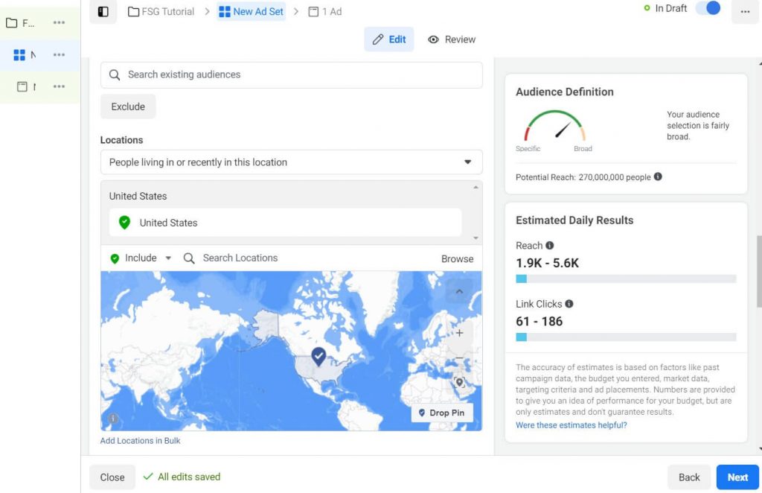This screenshot has width=762, height=493.
Task: Switch to the Review tab
Action: tap(452, 39)
